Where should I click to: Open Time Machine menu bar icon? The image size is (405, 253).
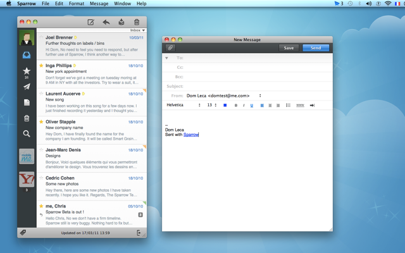coord(350,4)
